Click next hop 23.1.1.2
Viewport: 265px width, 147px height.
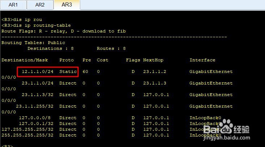154,72
